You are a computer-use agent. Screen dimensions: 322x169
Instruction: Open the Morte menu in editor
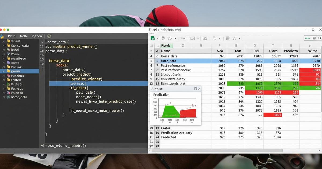(x=24, y=36)
